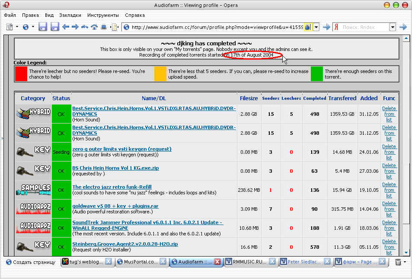Click AUDIOAPPZ icon in SoundTrek Jammer row
Image resolution: width=412 pixels, height=279 pixels.
point(33,228)
